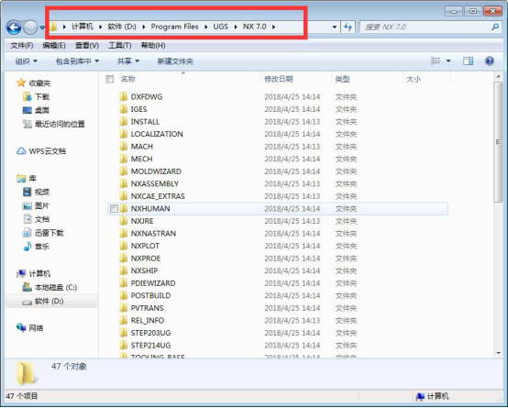Open the 工具(T) menu
Image resolution: width=508 pixels, height=408 pixels.
119,45
